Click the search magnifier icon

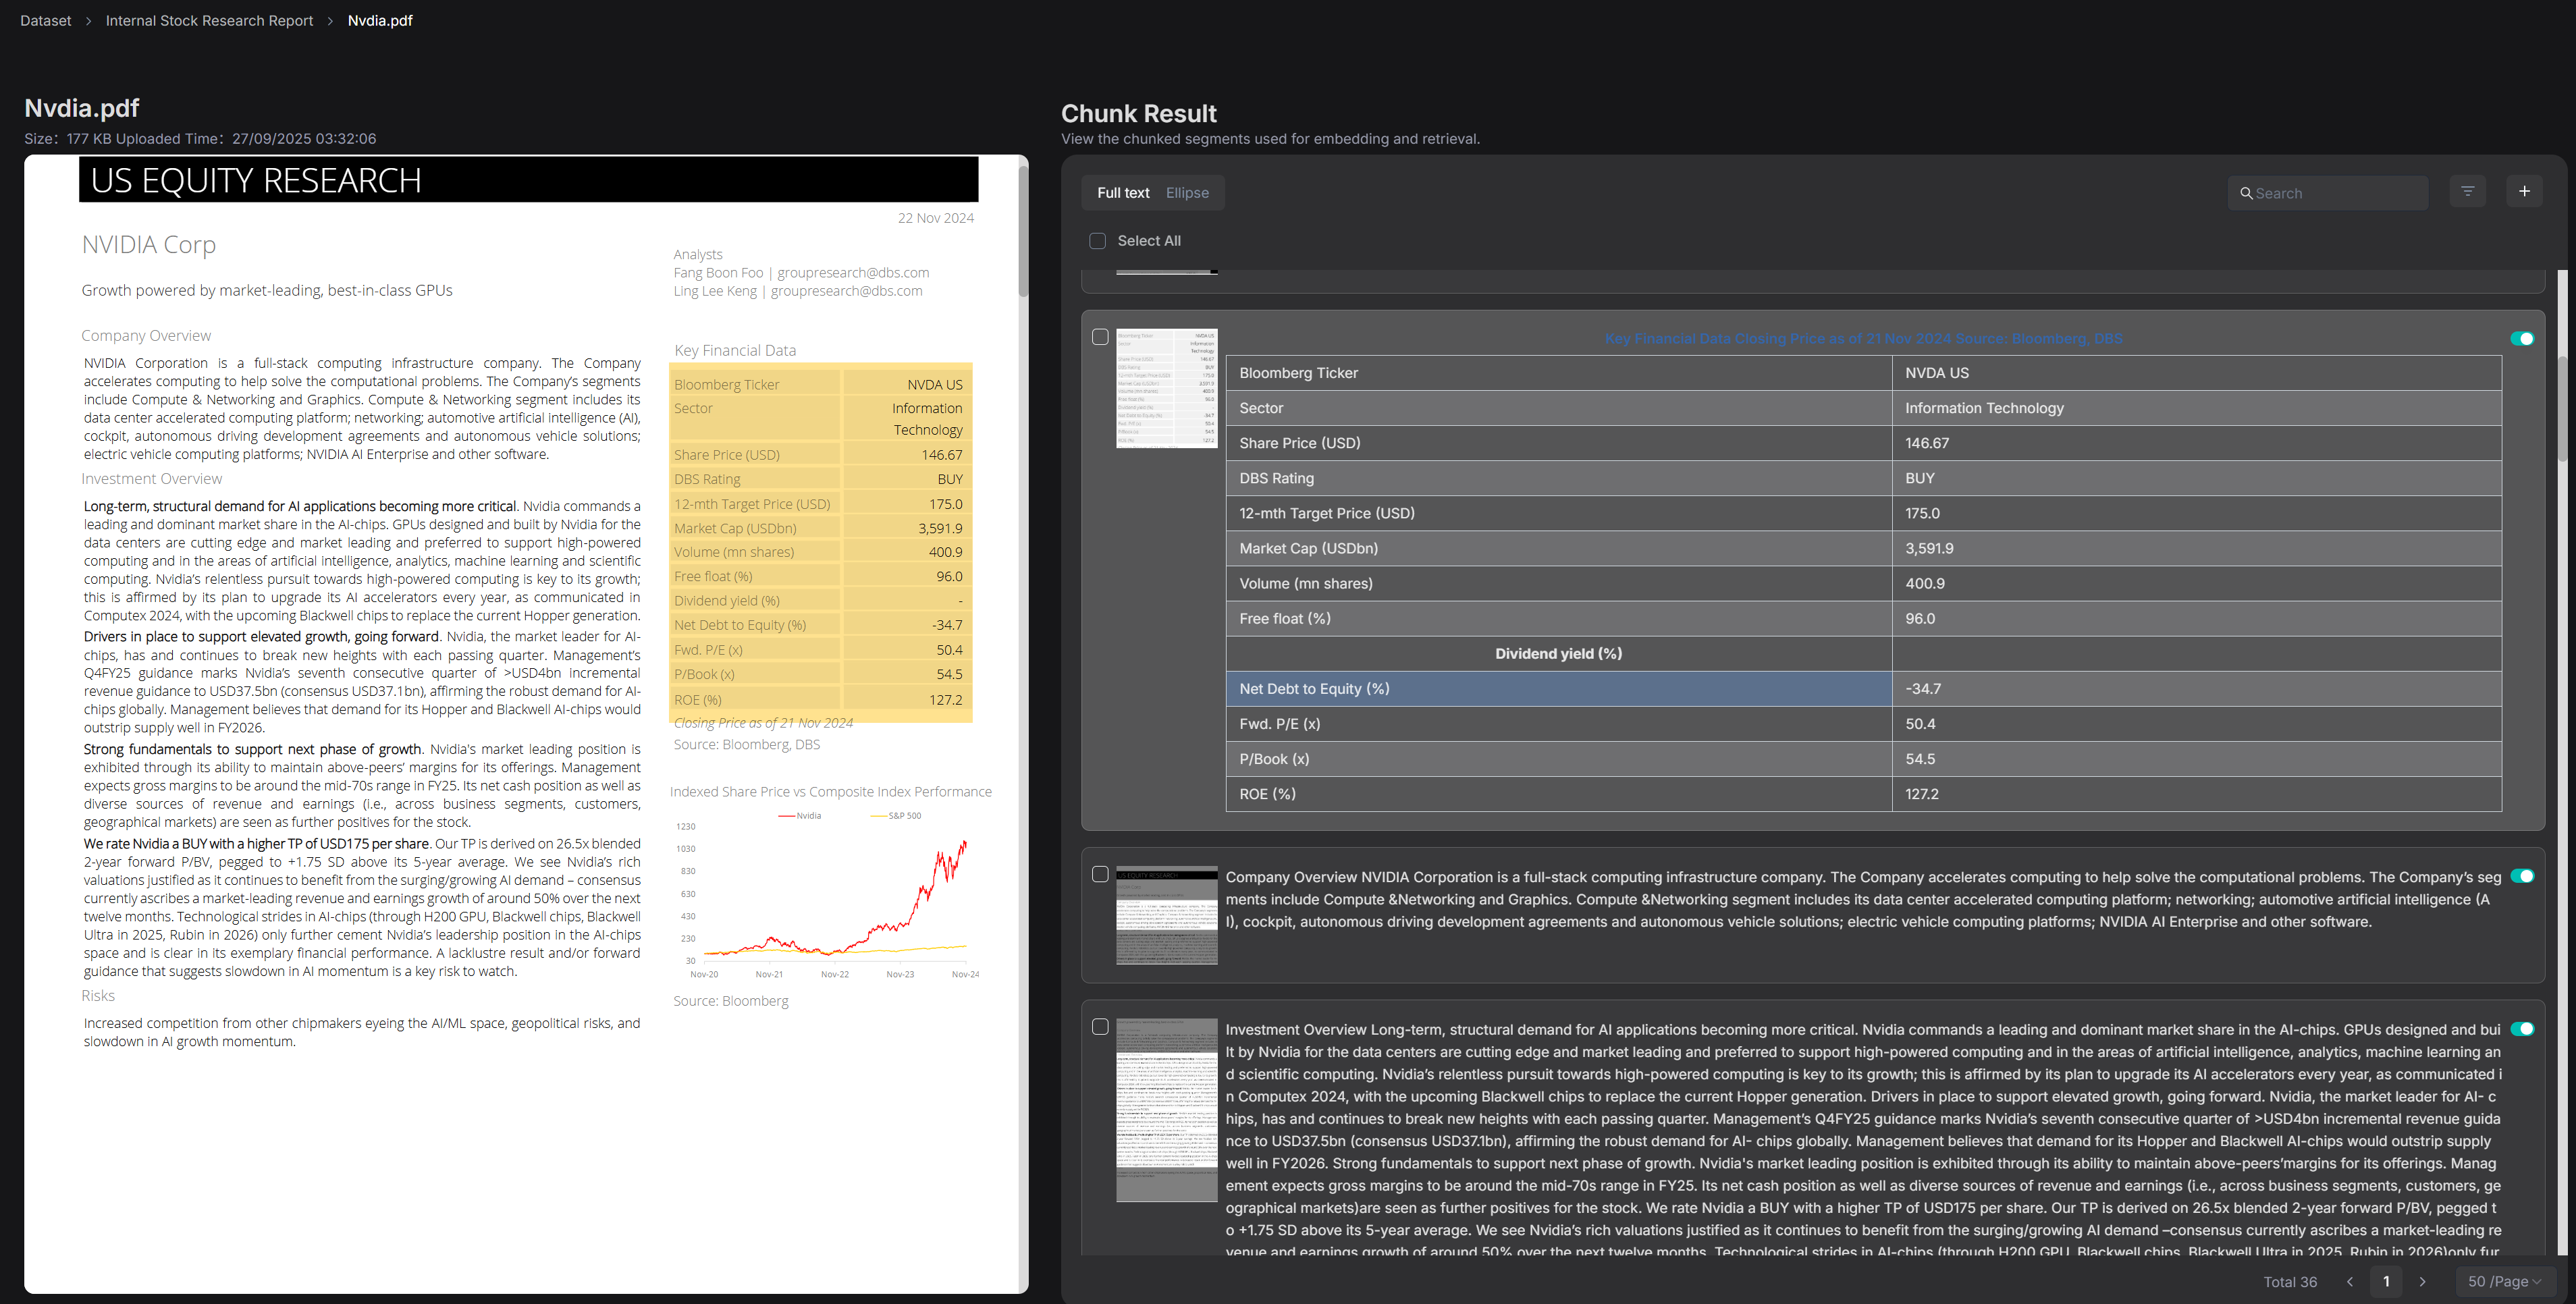point(2246,193)
